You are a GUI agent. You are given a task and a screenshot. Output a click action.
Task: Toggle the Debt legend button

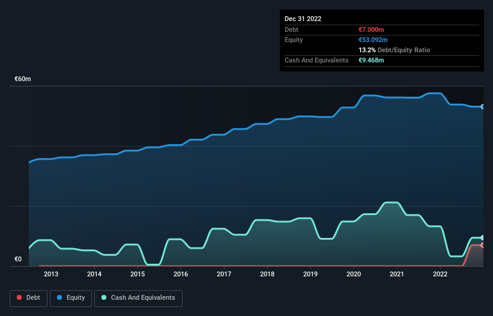click(29, 298)
